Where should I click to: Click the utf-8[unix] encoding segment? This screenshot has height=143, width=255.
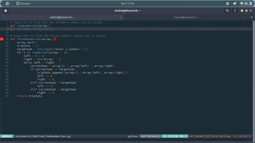tap(150, 136)
